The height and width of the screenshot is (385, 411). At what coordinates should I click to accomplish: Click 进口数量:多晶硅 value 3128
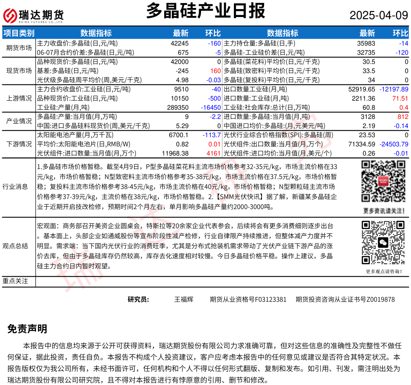368,117
